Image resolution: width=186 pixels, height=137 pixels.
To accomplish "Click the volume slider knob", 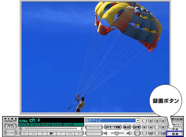I will point(116,133).
